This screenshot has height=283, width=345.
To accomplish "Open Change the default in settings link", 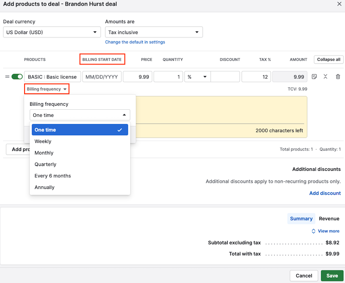I will point(134,42).
